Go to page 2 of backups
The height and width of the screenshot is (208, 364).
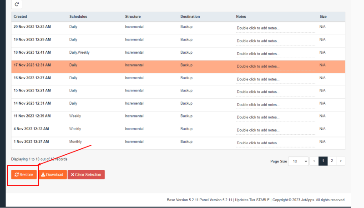click(332, 161)
